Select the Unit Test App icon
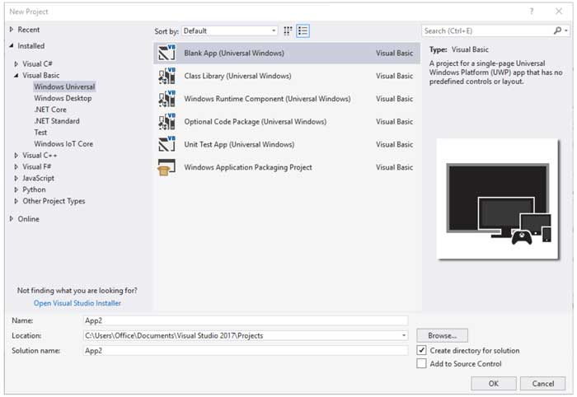Screen dimensions: 577x397 click(167, 144)
